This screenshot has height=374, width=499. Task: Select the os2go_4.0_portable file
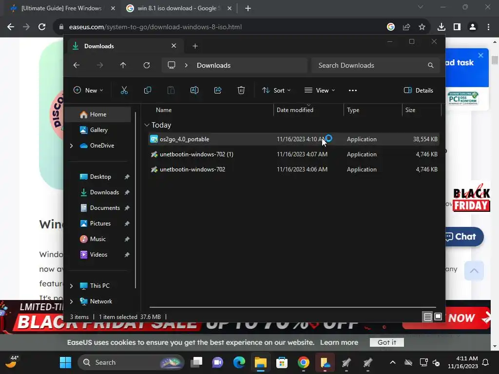tap(294, 139)
